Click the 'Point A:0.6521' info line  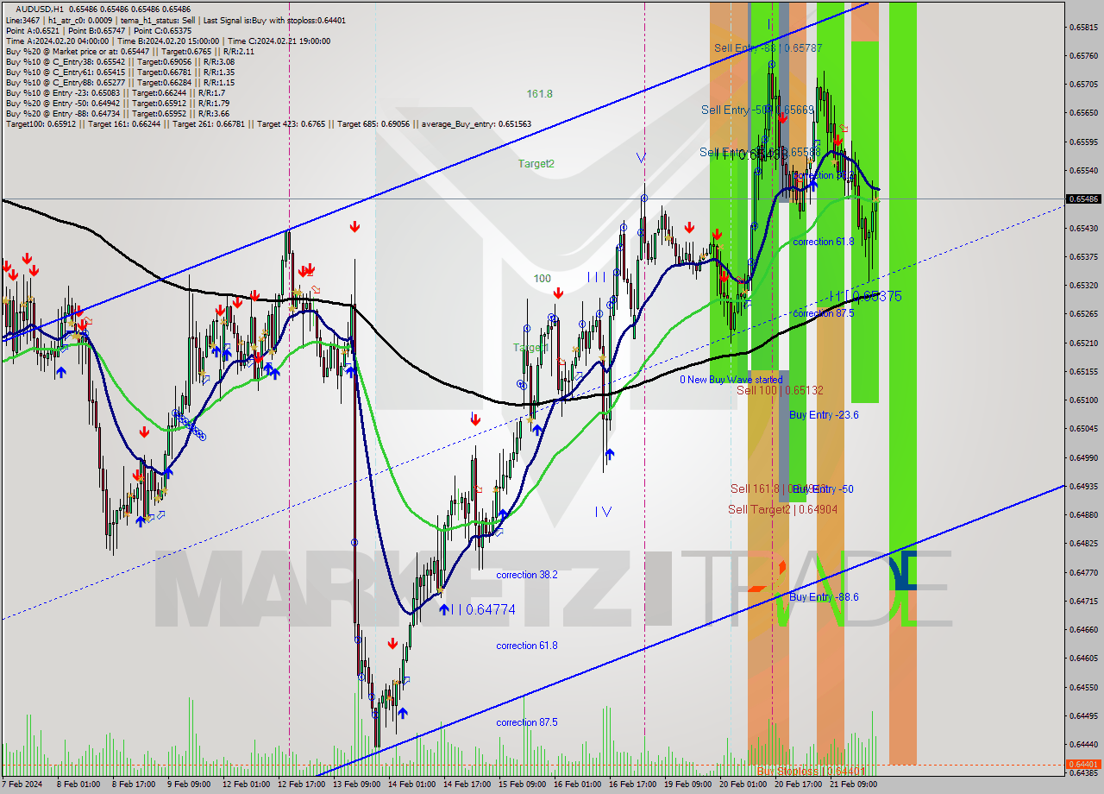pos(97,30)
